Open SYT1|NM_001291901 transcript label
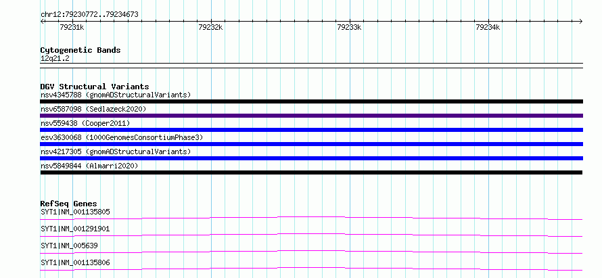Viewport: 602px width, 278px height. coord(75,229)
